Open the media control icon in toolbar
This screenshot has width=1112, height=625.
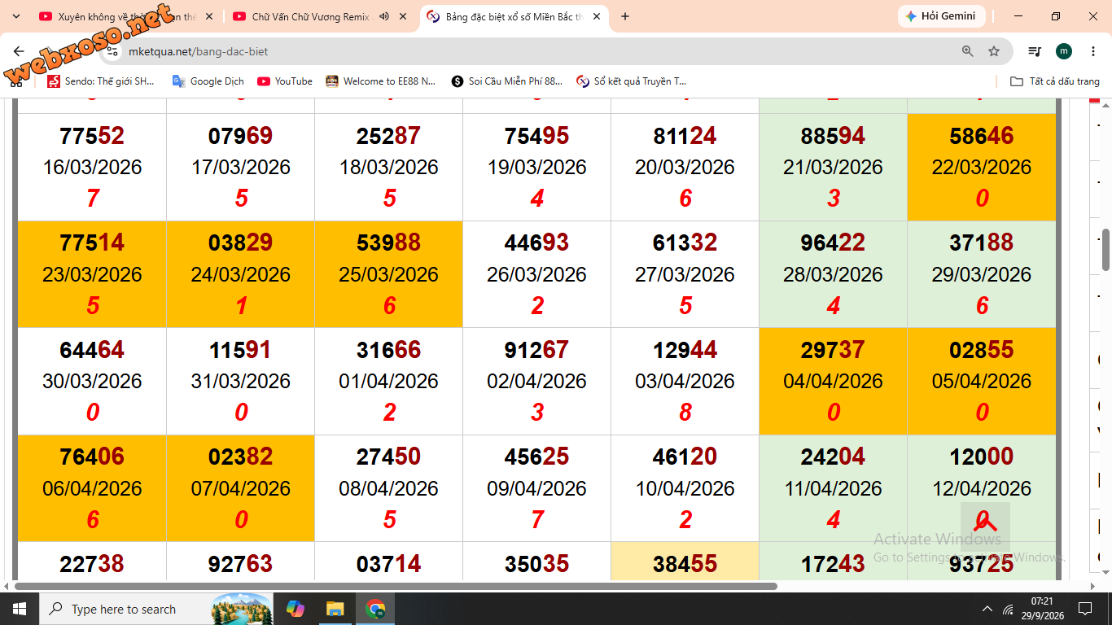pos(1035,51)
